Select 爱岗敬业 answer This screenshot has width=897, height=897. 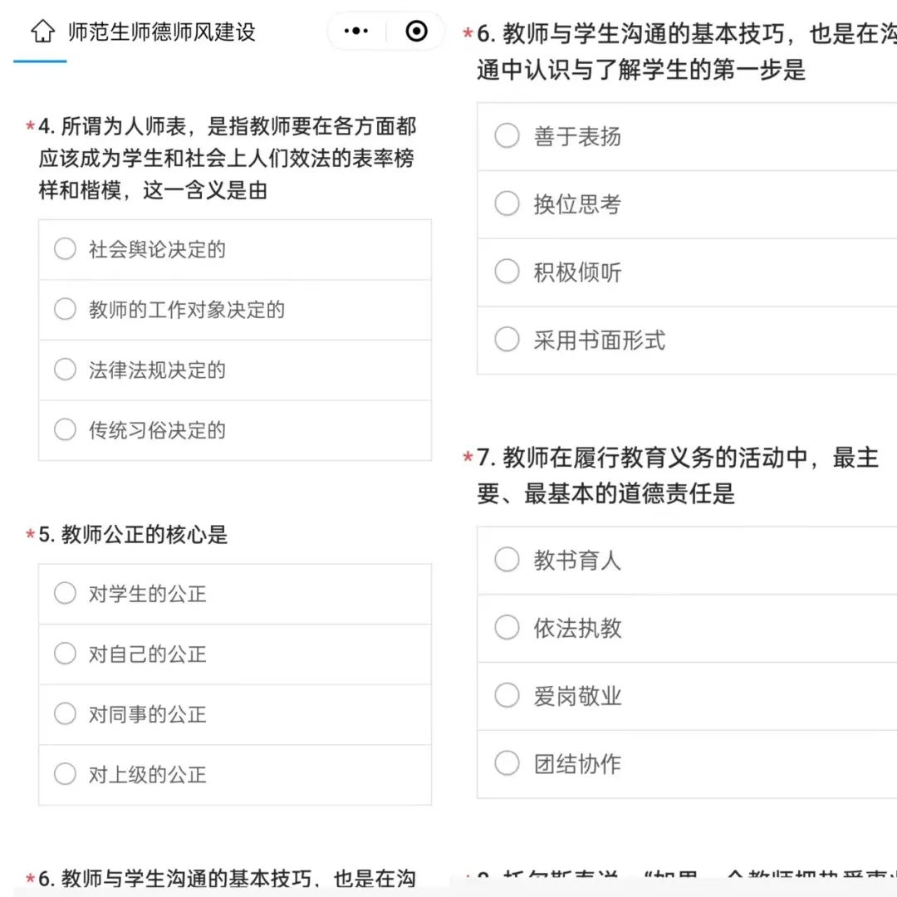(x=507, y=695)
